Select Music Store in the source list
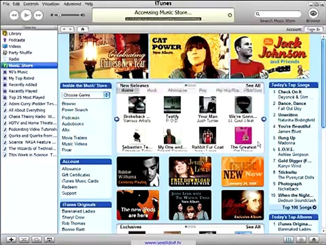The height and width of the screenshot is (245, 326). point(29,65)
